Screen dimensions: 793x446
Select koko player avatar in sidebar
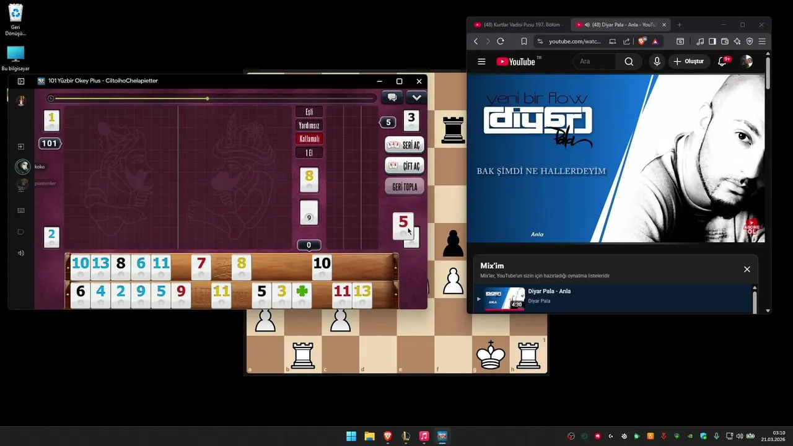pyautogui.click(x=22, y=167)
